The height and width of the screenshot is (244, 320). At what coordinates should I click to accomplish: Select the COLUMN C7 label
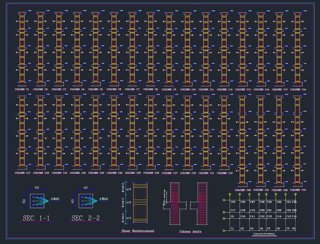(x=132, y=89)
